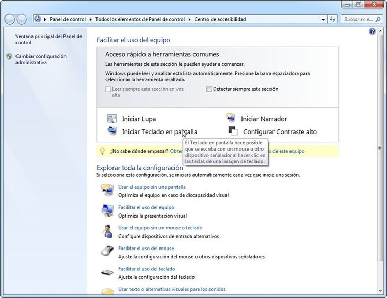Image resolution: width=387 pixels, height=298 pixels.
Task: Open Facilitar el uso del equipo link
Action: pos(146,207)
